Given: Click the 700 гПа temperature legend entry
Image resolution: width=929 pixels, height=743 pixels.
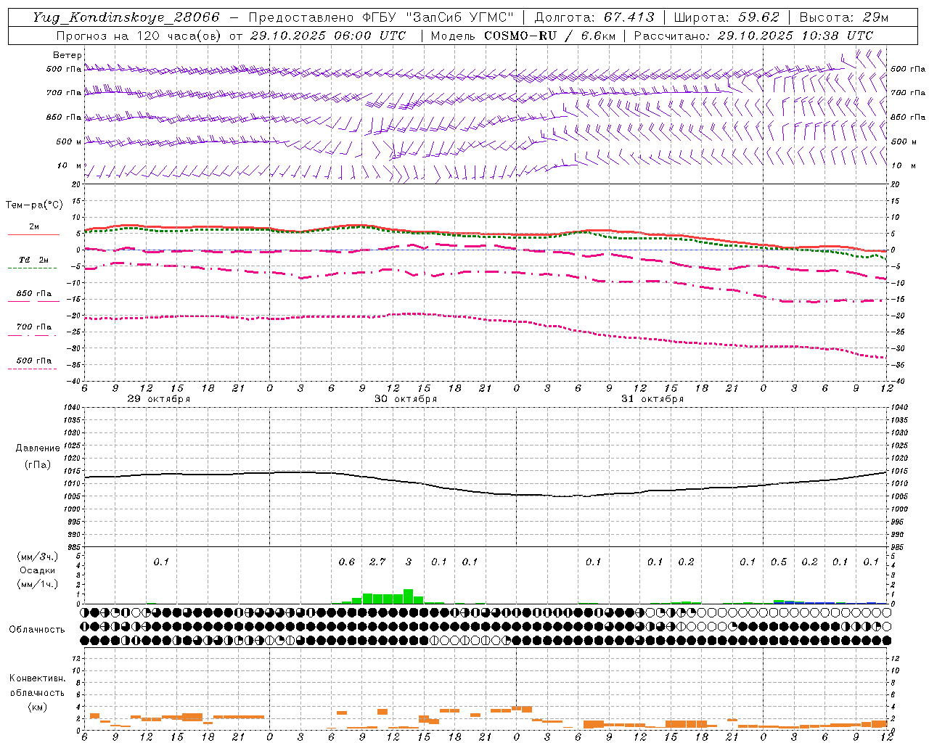Looking at the screenshot, I should (33, 329).
